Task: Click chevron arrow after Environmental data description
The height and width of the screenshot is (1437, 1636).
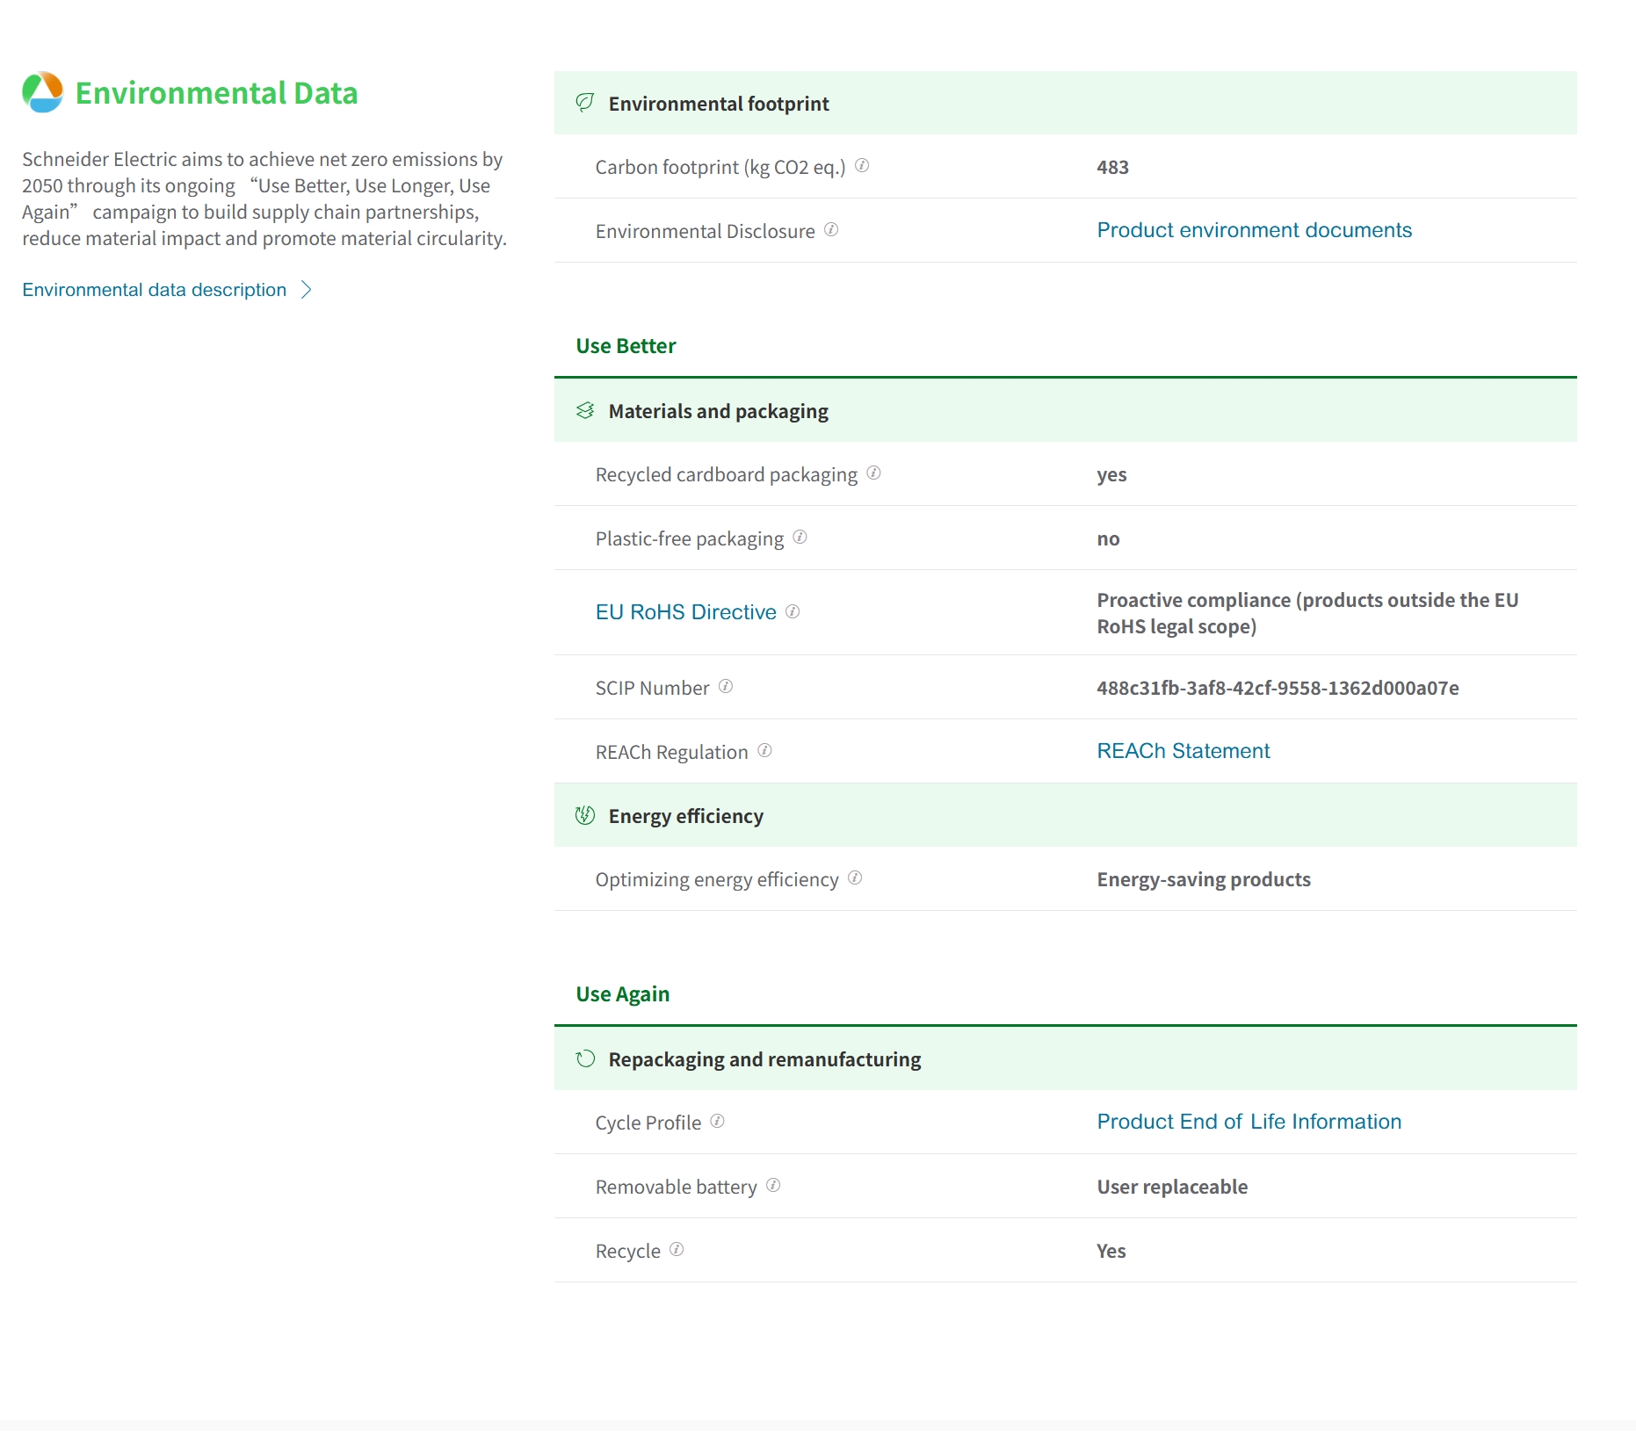Action: pyautogui.click(x=307, y=290)
